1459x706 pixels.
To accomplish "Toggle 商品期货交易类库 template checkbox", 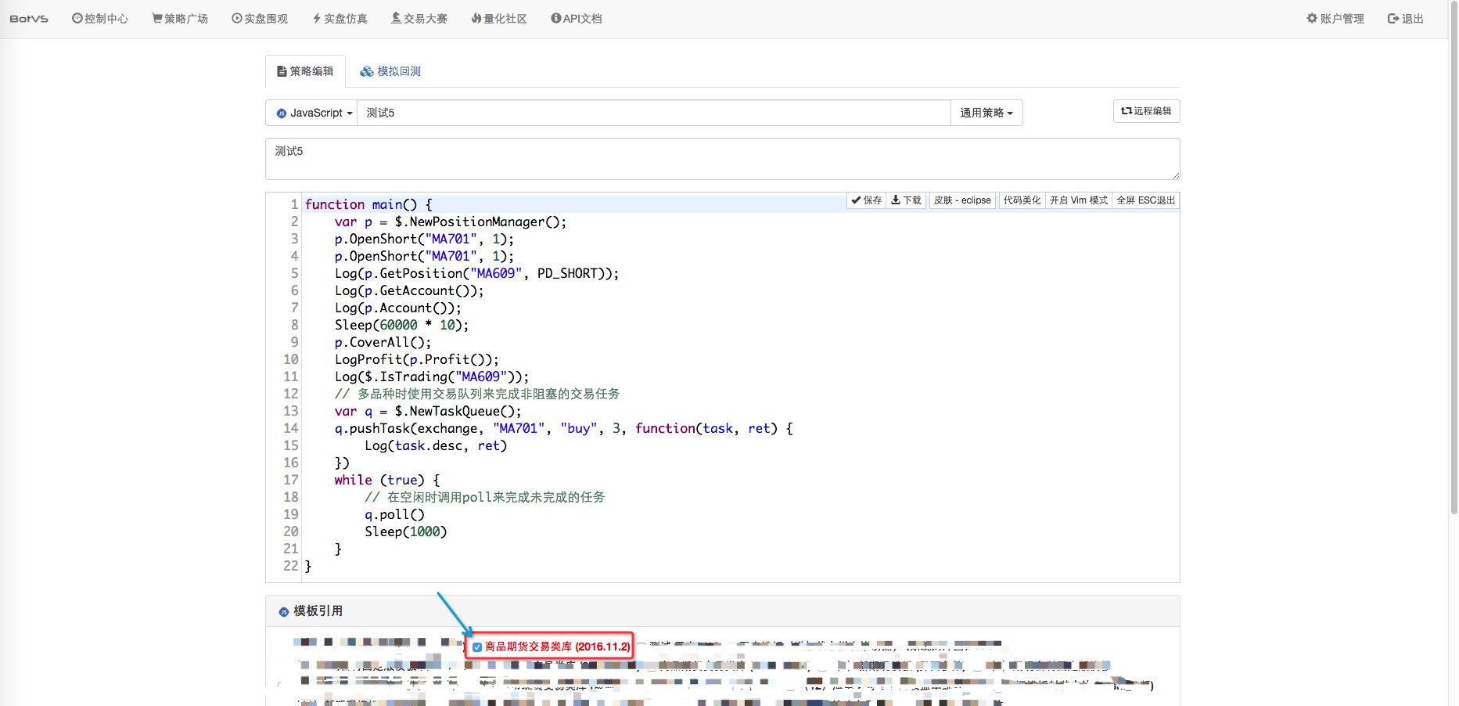I will 477,647.
